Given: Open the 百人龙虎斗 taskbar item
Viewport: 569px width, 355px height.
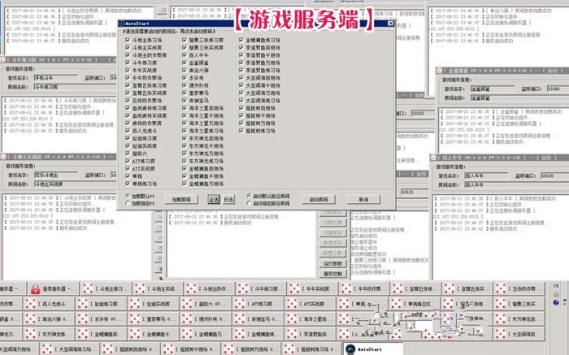Looking at the screenshot, I should 49,305.
